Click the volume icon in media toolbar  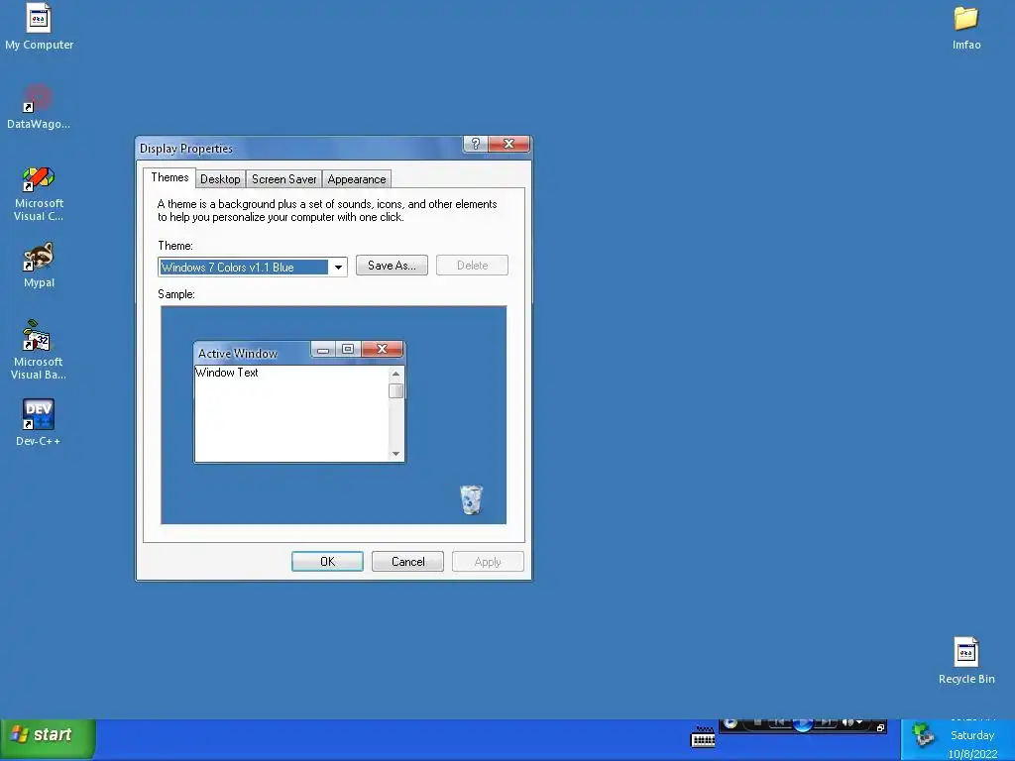coord(847,722)
